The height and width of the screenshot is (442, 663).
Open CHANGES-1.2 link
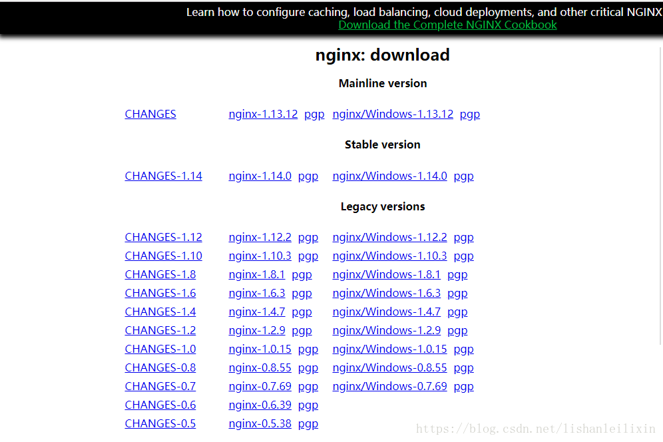coord(160,330)
